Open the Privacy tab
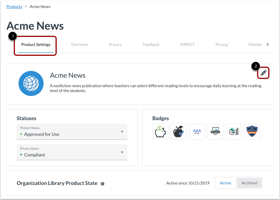Viewport: 280px width, 200px height. [x=115, y=44]
